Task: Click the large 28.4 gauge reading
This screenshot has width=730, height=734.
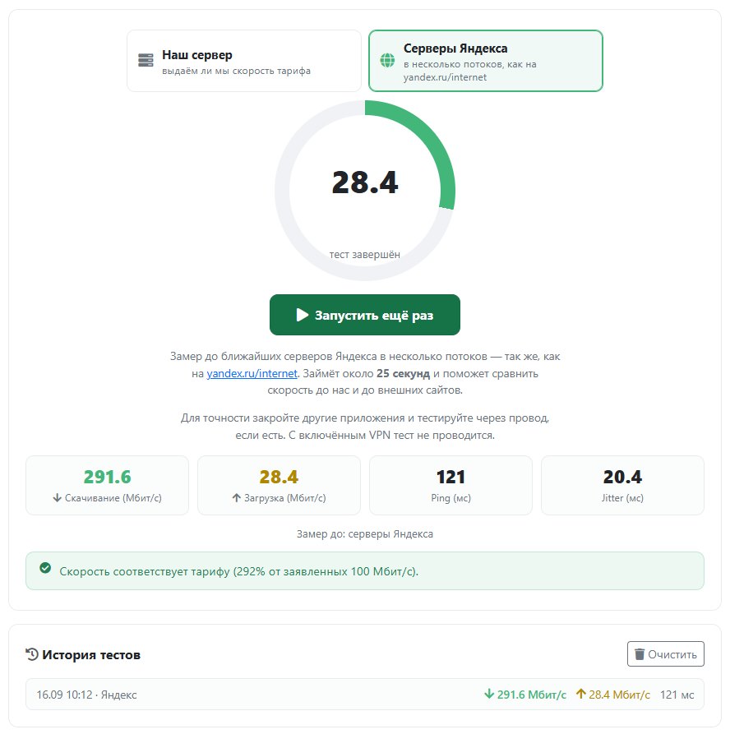Action: coord(365,182)
